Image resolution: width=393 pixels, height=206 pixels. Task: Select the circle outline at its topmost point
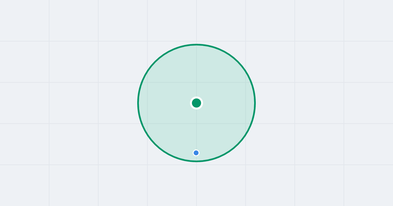(x=196, y=44)
